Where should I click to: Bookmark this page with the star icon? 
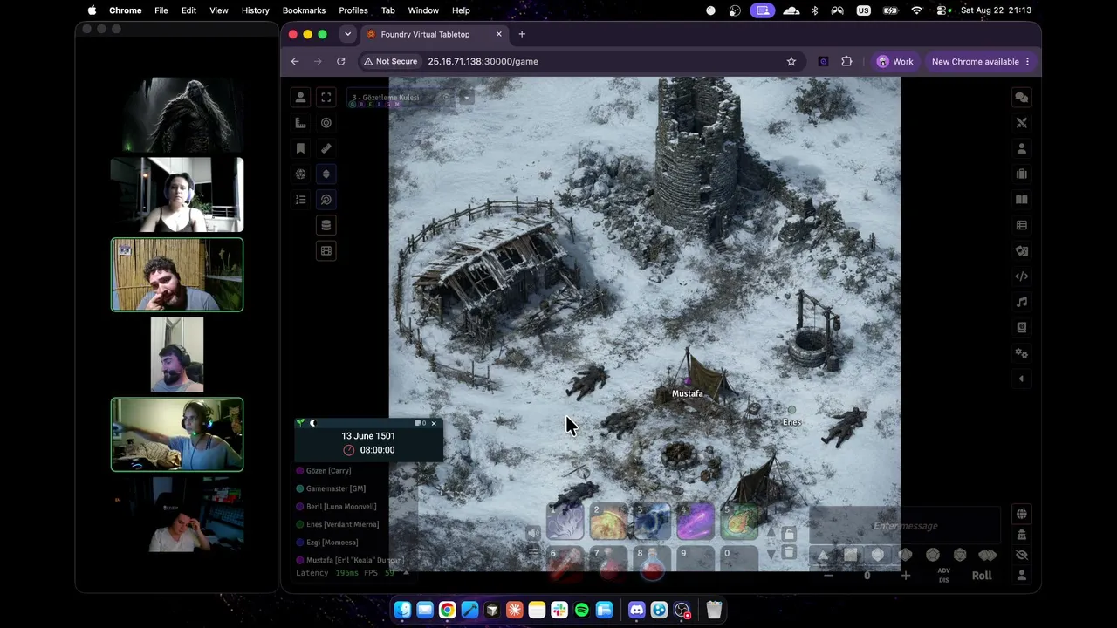(x=791, y=61)
